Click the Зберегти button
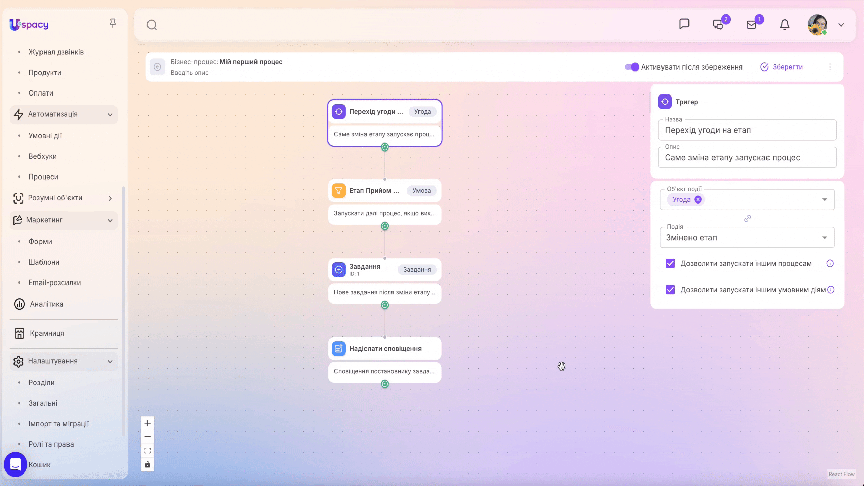This screenshot has width=864, height=486. 782,67
